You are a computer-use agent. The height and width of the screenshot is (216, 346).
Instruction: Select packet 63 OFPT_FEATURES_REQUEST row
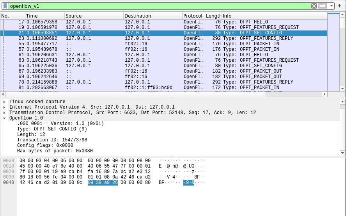point(164,60)
